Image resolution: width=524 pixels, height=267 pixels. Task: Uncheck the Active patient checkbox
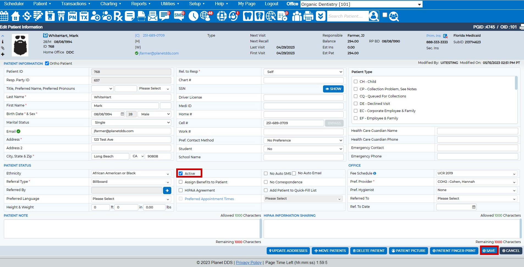pos(181,173)
